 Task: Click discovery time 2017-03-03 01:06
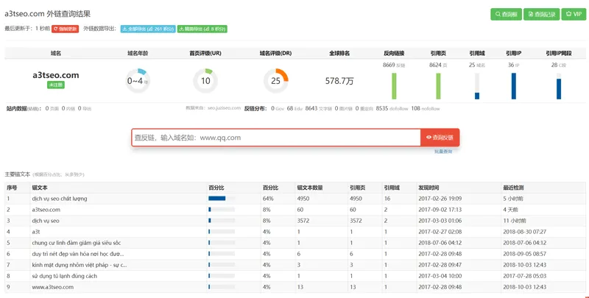(x=440, y=221)
